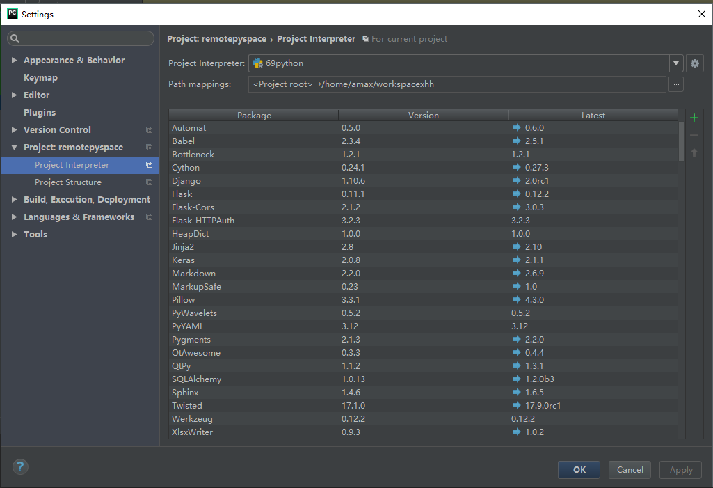Image resolution: width=713 pixels, height=488 pixels.
Task: Collapse the Project: remotepyspace section
Action: tap(14, 148)
